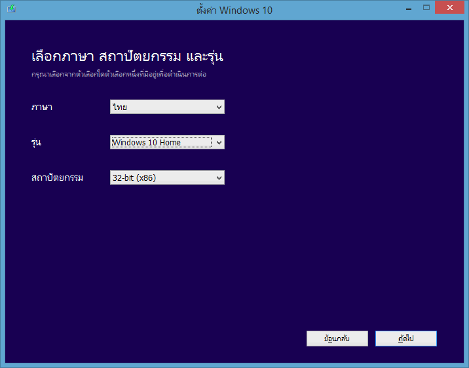
Task: Click the arrow beside 32-bit (x86)
Action: pyautogui.click(x=219, y=177)
